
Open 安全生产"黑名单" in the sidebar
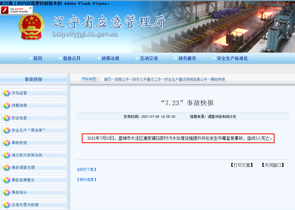pos(28,130)
